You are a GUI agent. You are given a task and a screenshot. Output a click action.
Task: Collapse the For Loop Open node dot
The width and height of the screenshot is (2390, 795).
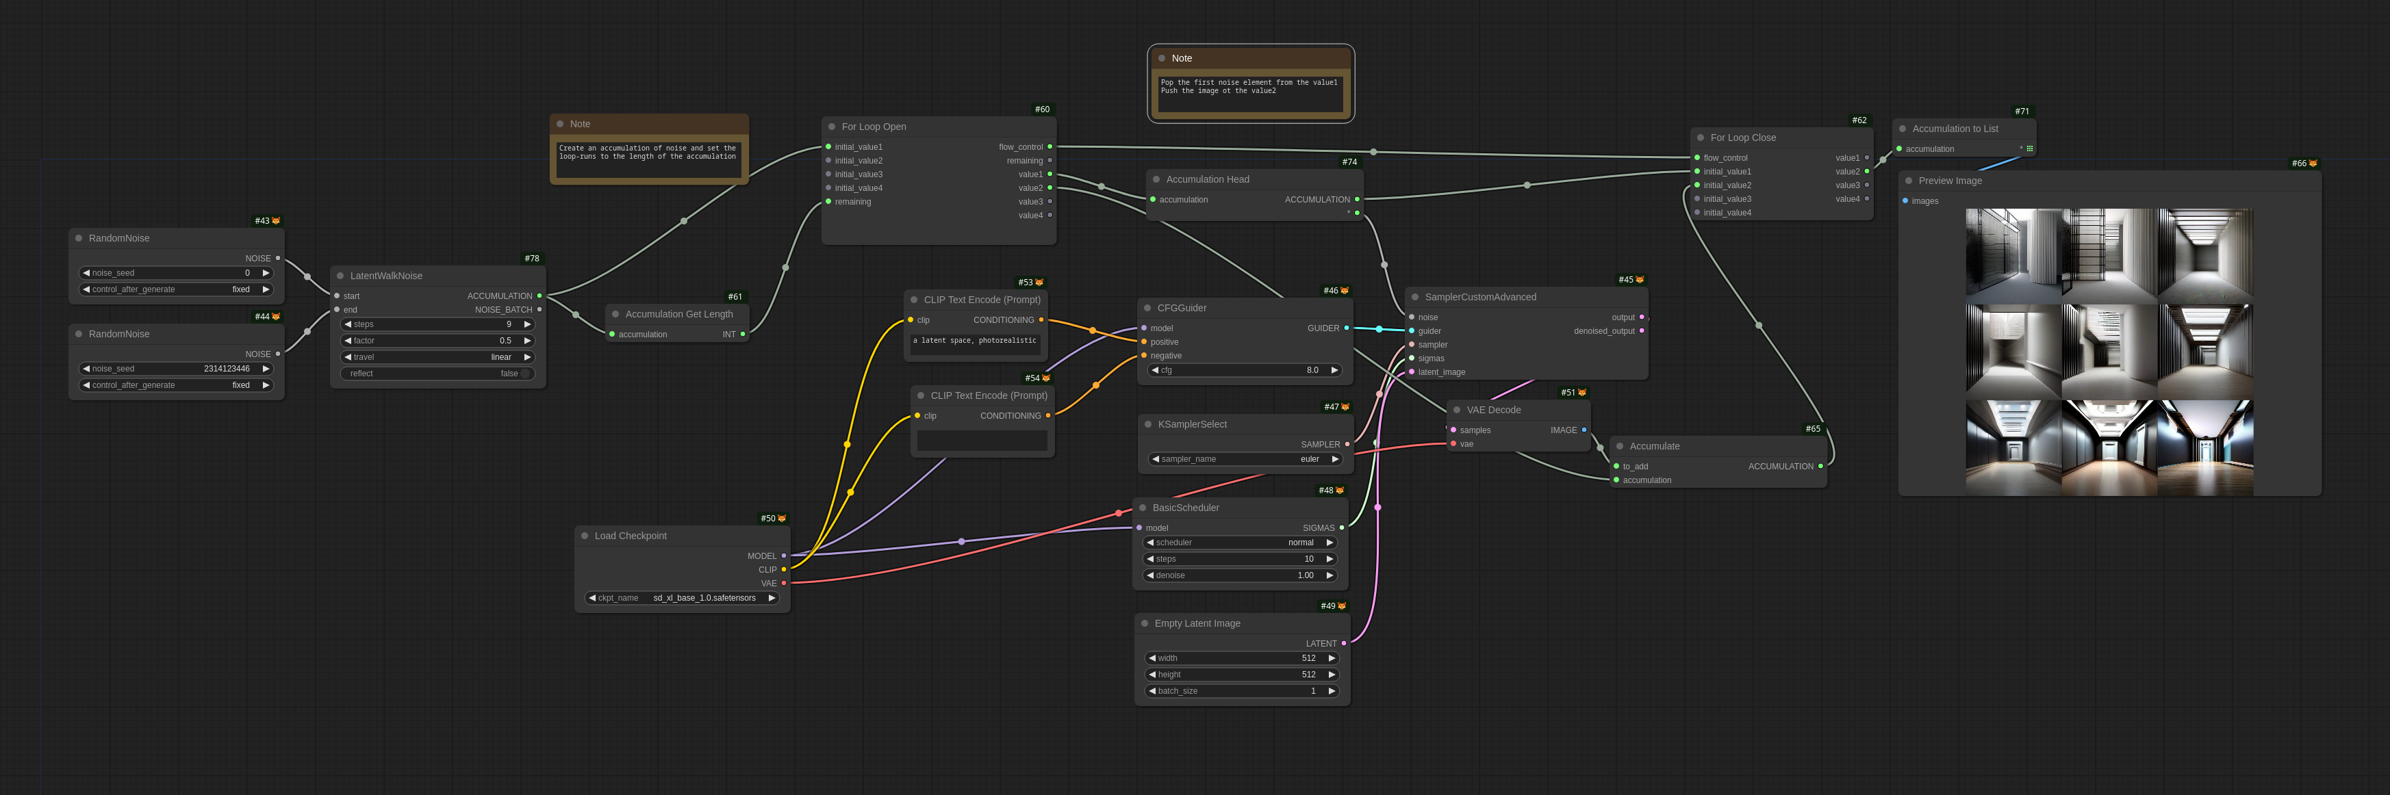click(832, 127)
